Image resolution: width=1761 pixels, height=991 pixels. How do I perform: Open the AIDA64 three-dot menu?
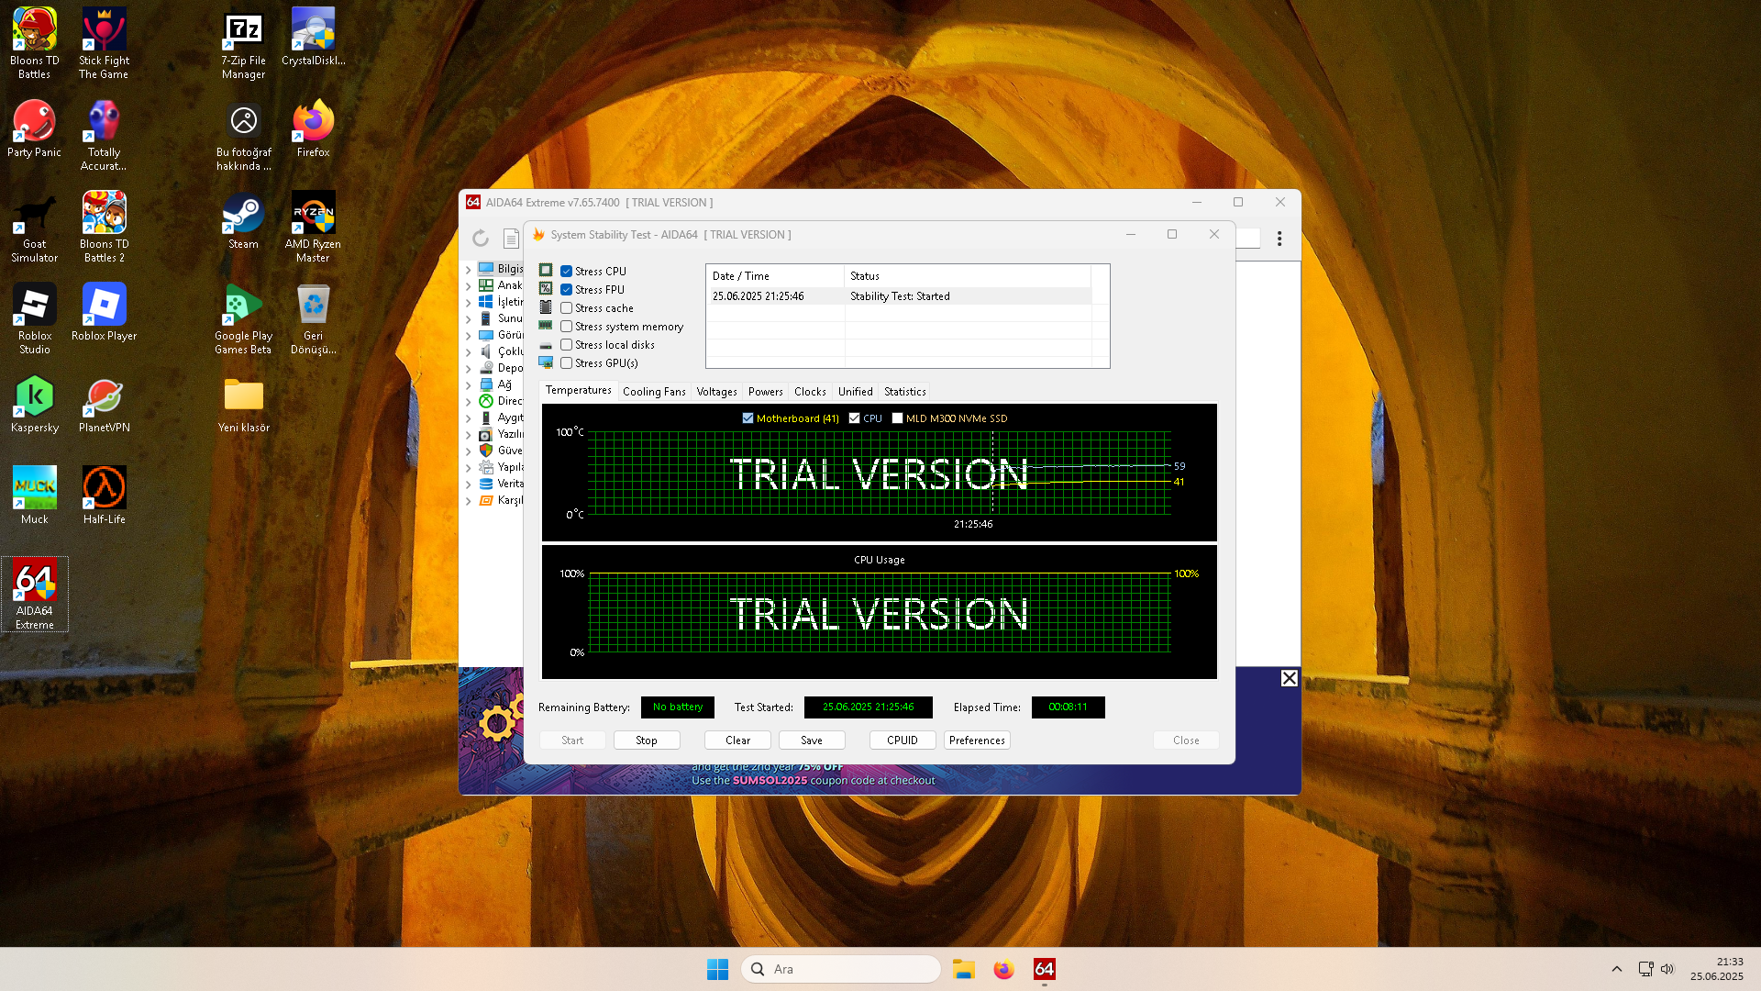[x=1279, y=239]
